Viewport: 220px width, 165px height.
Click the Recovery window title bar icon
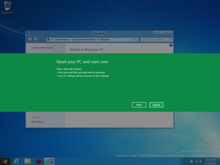[x=28, y=33]
